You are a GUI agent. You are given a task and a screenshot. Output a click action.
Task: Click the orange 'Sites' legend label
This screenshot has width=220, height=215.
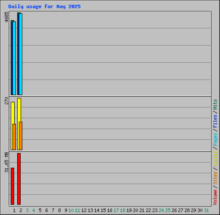click(215, 178)
